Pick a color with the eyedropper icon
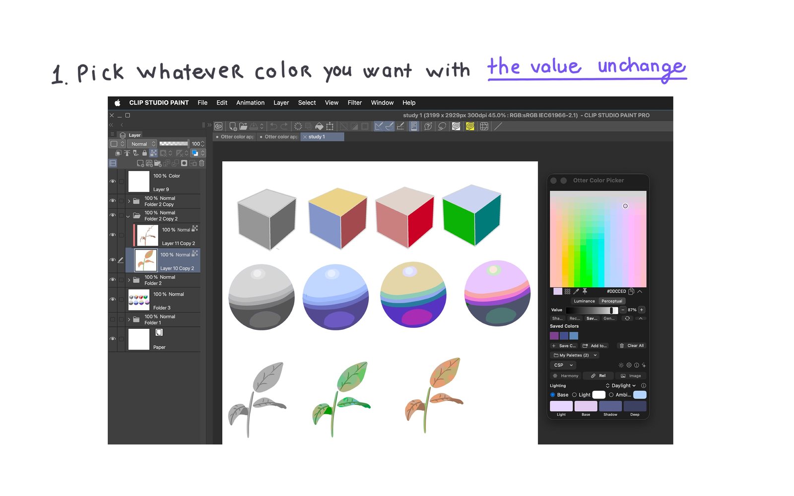Screen dimensions: 794x496 [x=576, y=292]
